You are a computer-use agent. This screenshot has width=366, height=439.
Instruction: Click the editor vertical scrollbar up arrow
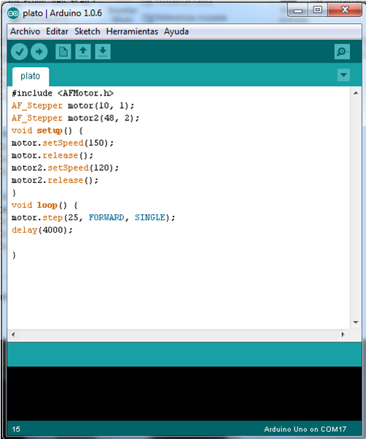pos(356,93)
